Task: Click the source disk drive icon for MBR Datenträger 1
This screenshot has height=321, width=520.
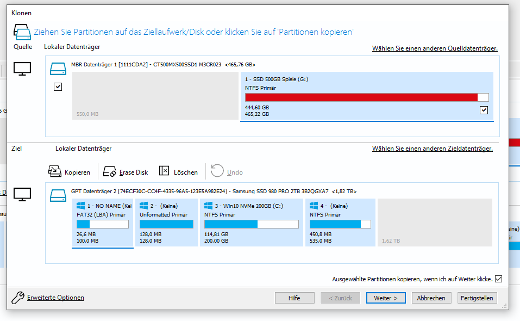Action: tap(58, 69)
